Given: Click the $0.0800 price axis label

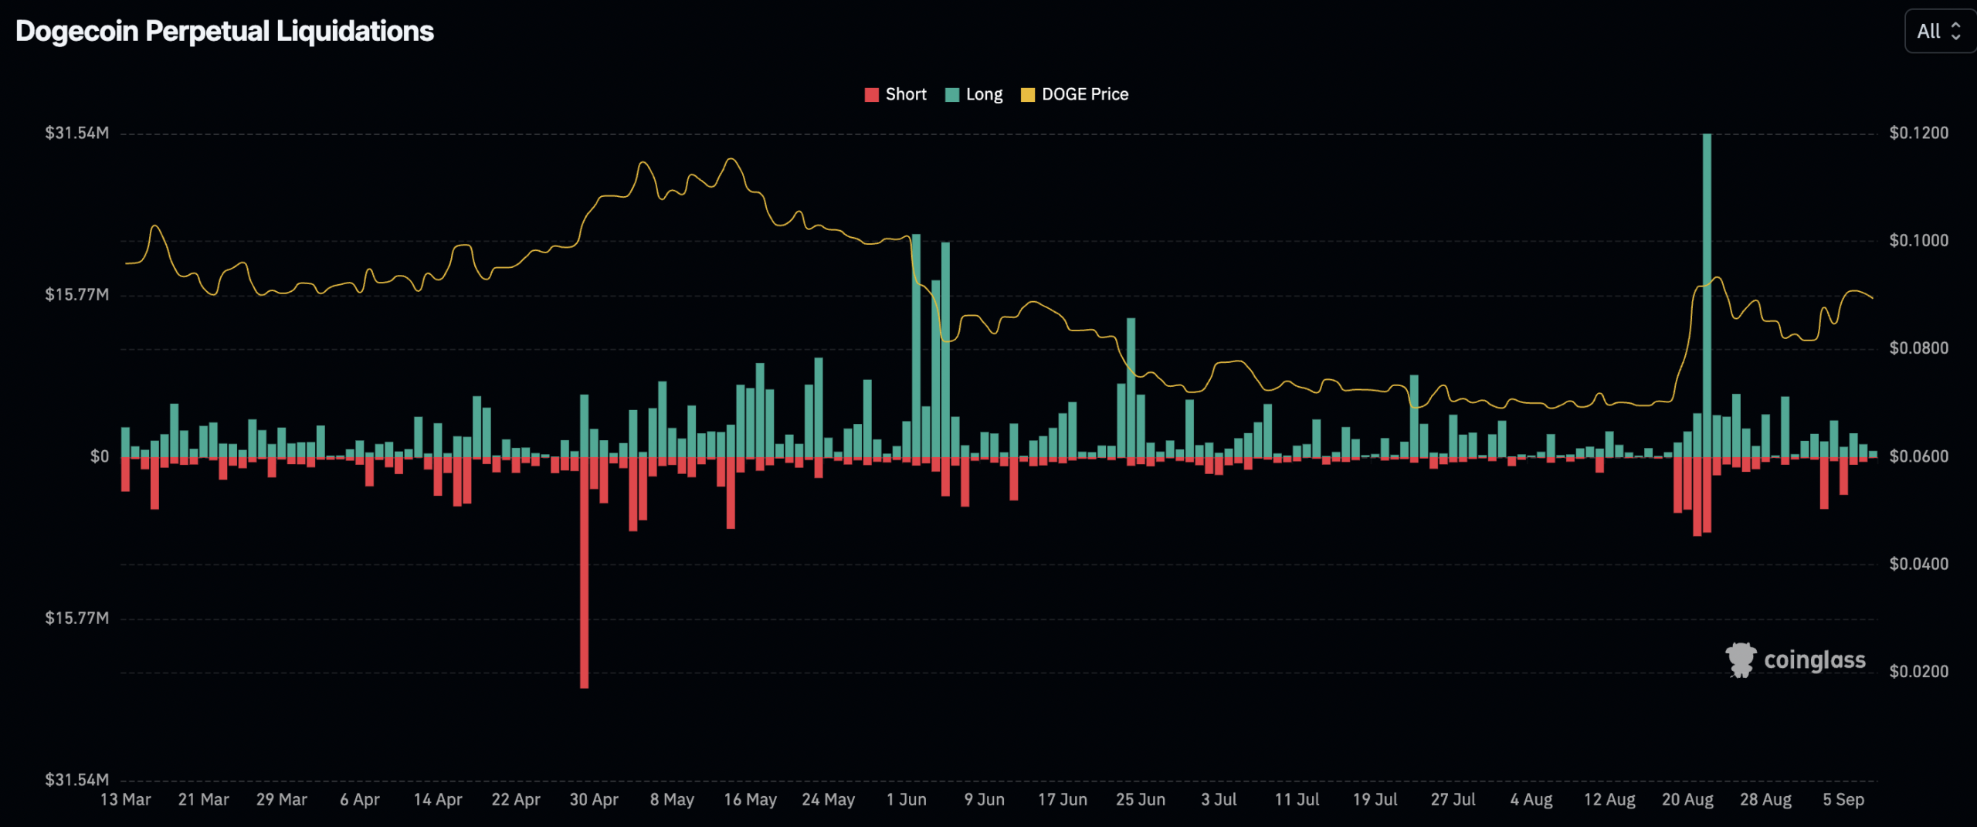Looking at the screenshot, I should (x=1918, y=348).
